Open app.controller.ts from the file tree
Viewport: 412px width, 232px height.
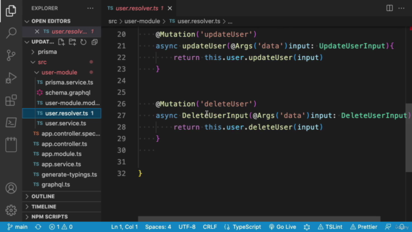pyautogui.click(x=64, y=144)
